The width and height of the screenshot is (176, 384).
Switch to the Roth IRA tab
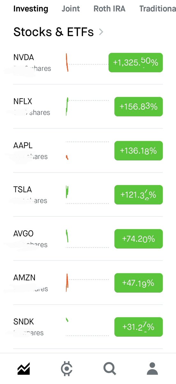click(110, 9)
